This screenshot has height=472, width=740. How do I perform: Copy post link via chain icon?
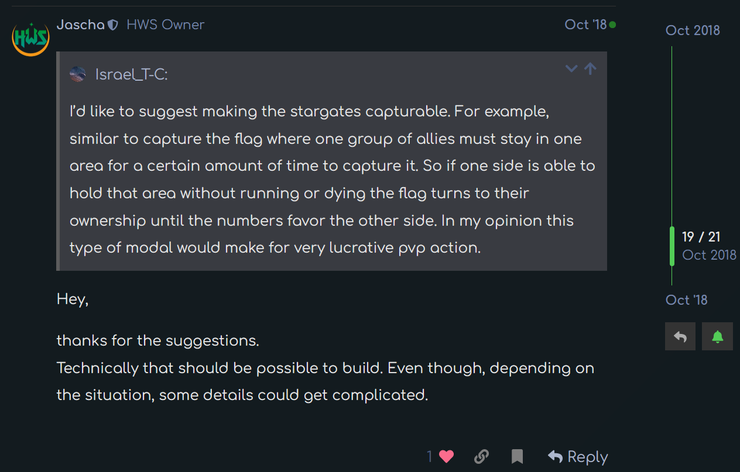click(481, 456)
